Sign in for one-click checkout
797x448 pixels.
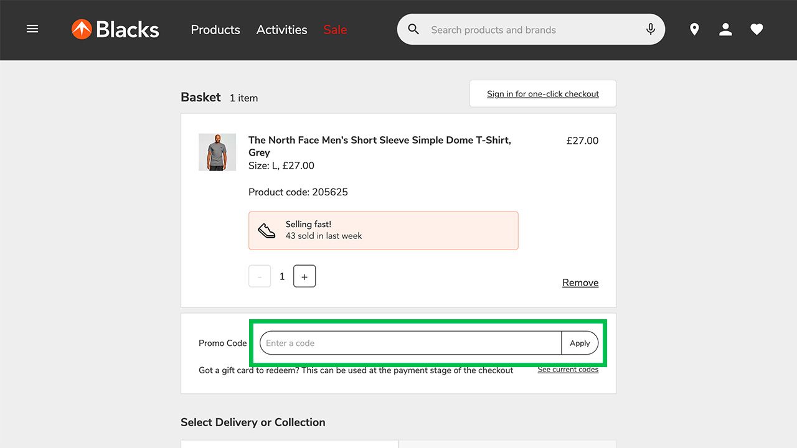coord(543,93)
